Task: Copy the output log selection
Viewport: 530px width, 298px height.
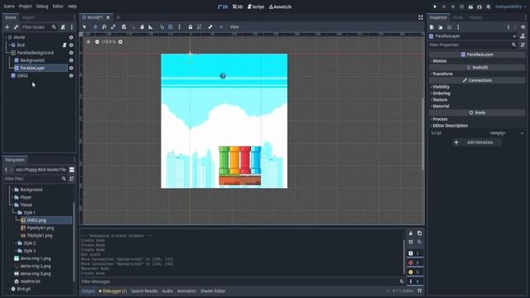Action: coord(420,233)
